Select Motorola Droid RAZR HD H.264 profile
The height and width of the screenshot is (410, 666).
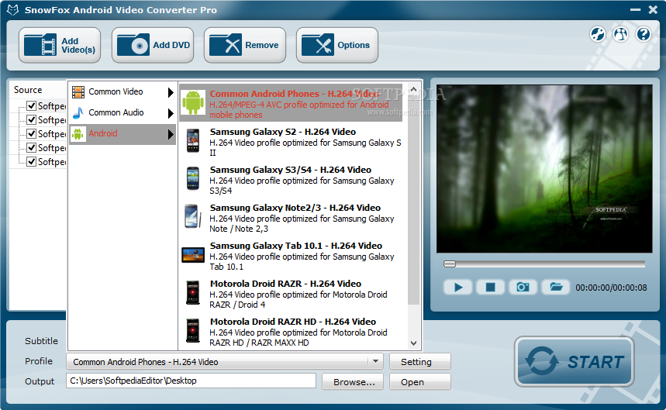291,332
